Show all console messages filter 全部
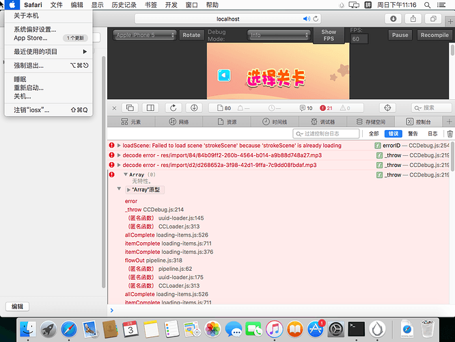Screen dimensions: 455x342 (374, 133)
